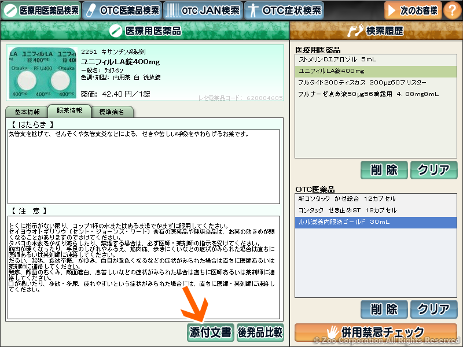Click the 一般名 テオフィリン text
The height and width of the screenshot is (347, 463).
102,71
